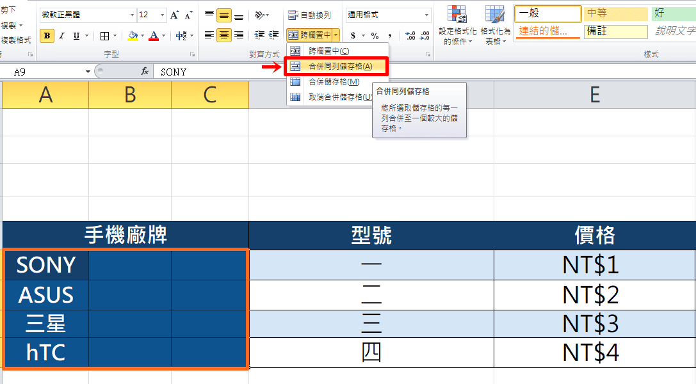Open the Underline style dropdown arrow
The width and height of the screenshot is (696, 384).
coord(86,35)
